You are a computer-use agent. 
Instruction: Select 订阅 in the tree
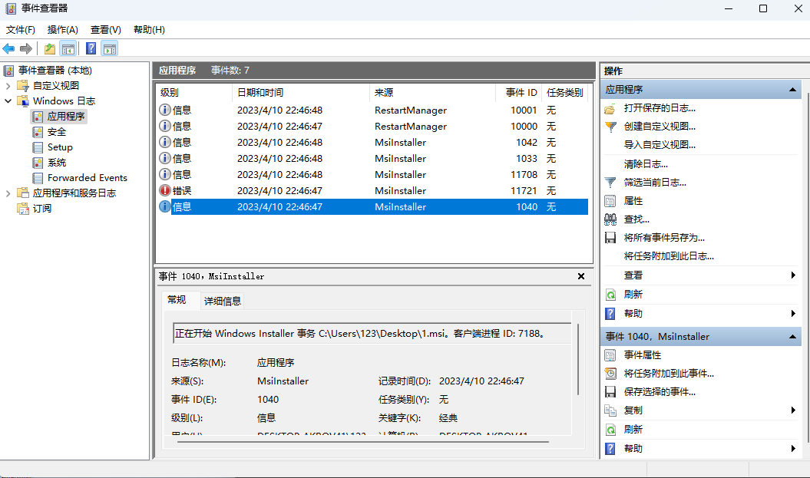[42, 209]
